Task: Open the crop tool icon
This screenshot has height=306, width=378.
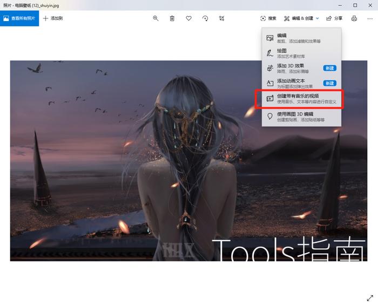Action: coord(221,18)
